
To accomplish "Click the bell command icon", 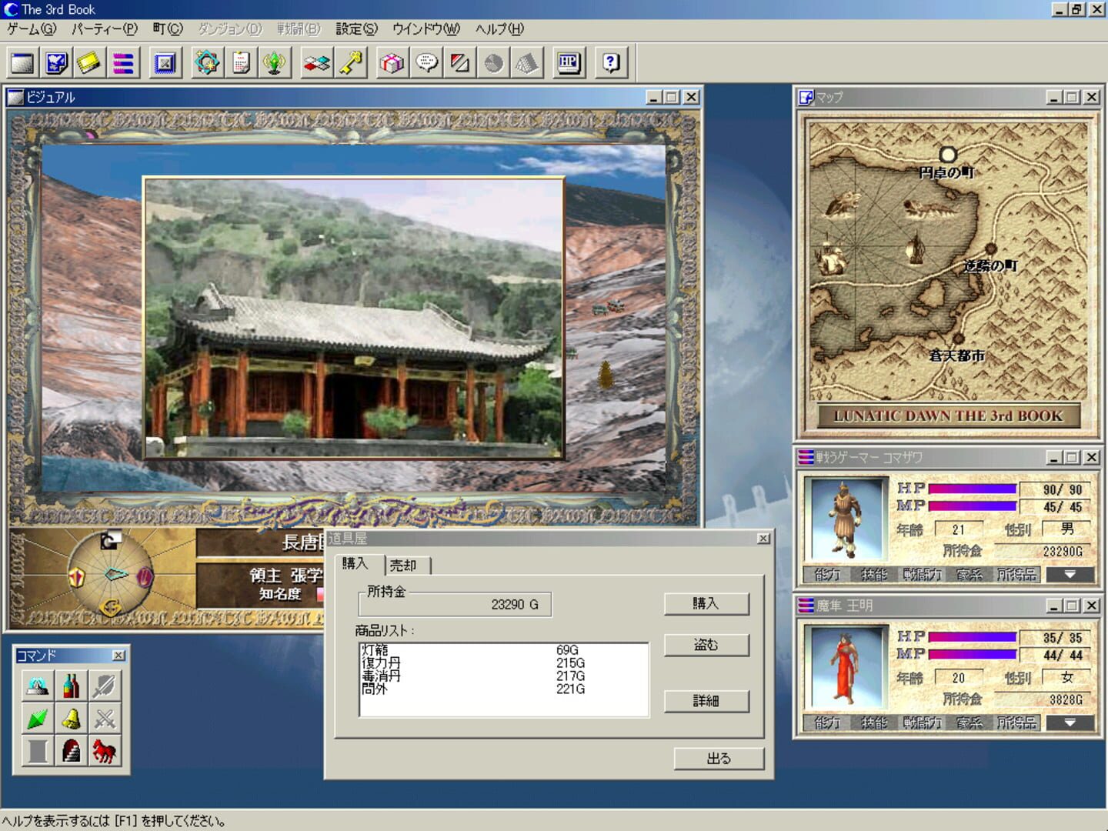I will click(71, 719).
